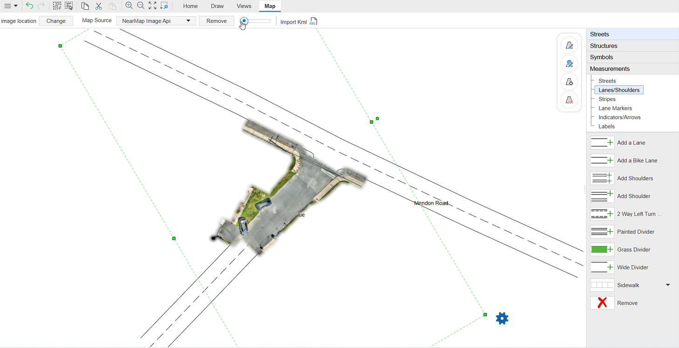Click the Undo arrow icon
Screen dimensions: 679x348
click(x=29, y=6)
